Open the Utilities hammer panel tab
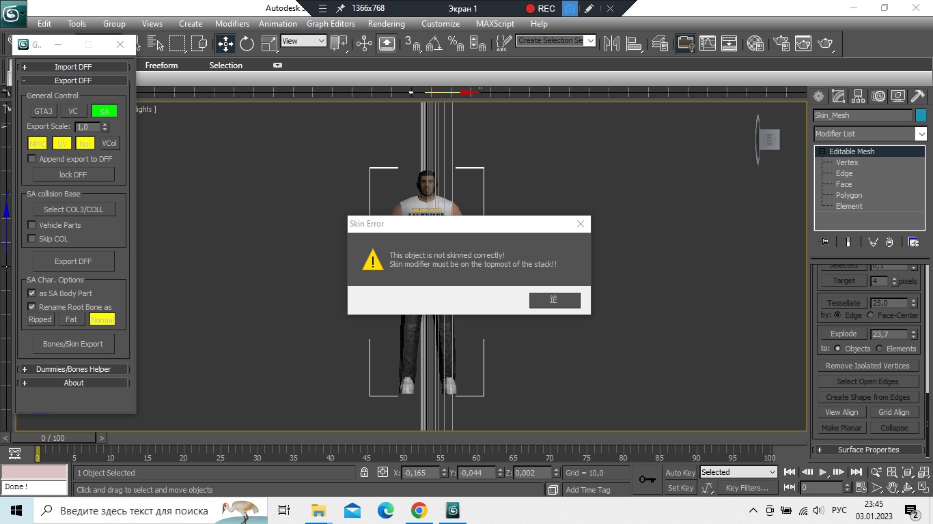Viewport: 933px width, 524px height. pyautogui.click(x=918, y=96)
